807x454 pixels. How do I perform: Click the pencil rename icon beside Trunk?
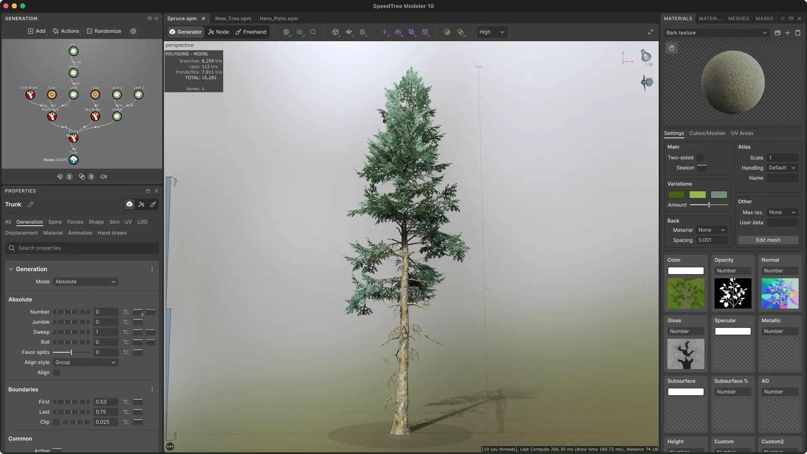click(x=31, y=204)
